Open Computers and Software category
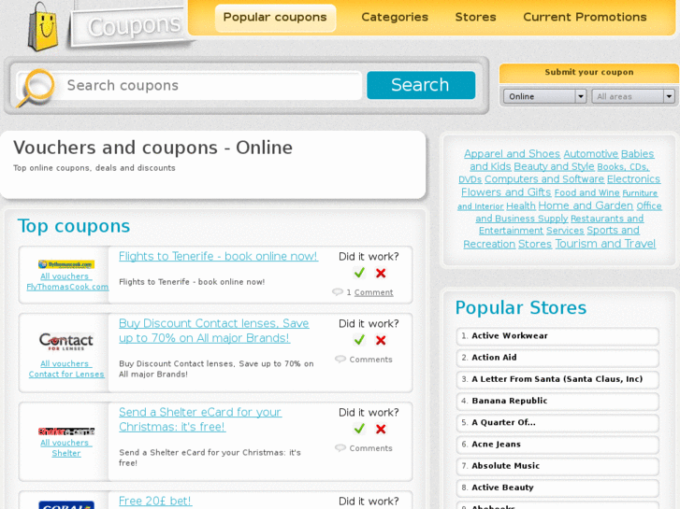The image size is (680, 509). (544, 179)
